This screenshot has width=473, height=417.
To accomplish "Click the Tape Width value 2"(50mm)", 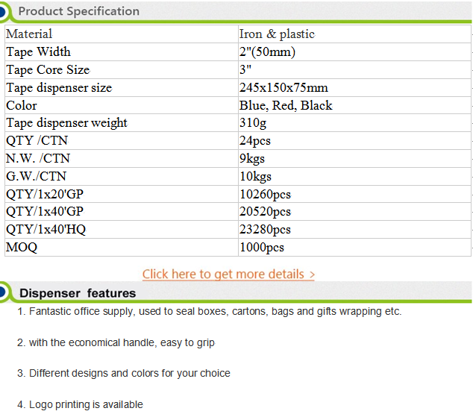I will (267, 51).
